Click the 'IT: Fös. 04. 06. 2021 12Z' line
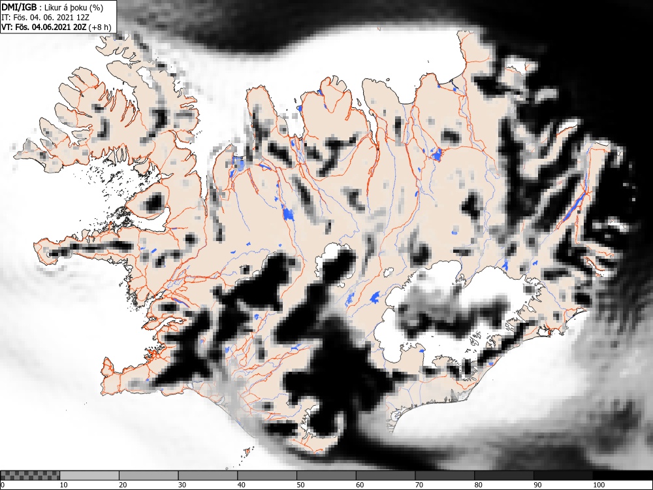The image size is (653, 490). coord(45,18)
